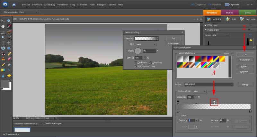
Task: Click OK in the Verloopbewerker dialog
Action: (245, 55)
